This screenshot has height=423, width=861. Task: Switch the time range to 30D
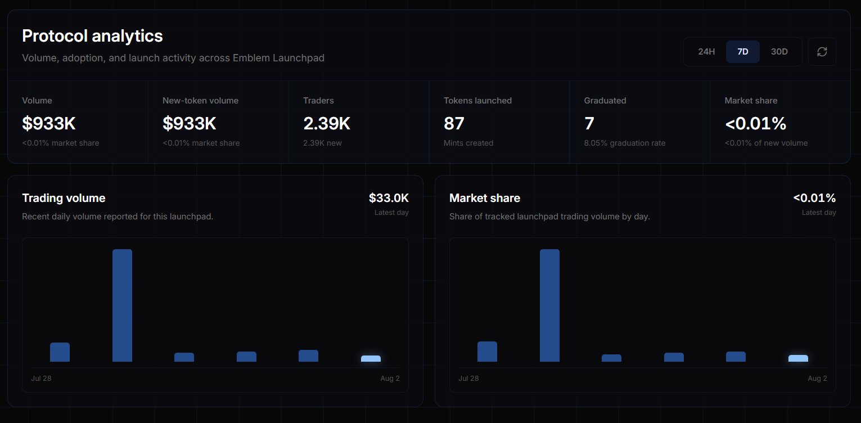tap(779, 52)
